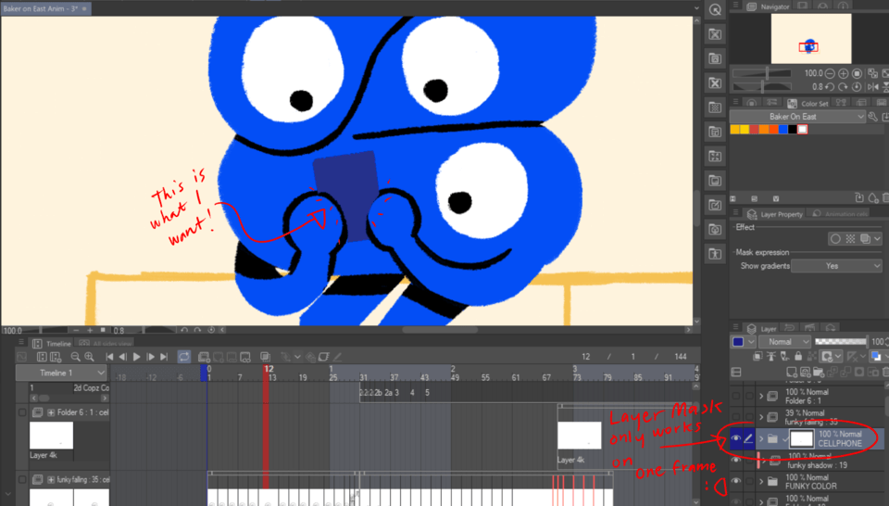Hide the FUNKY COLOR layer

tap(736, 482)
